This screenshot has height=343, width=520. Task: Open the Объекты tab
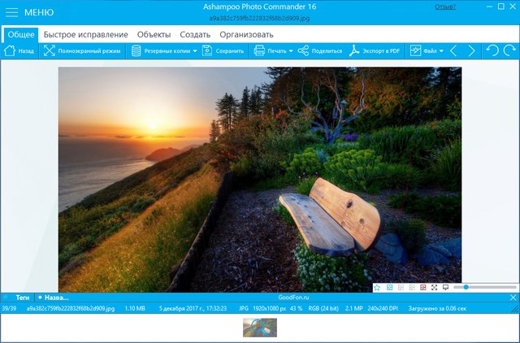pos(154,34)
